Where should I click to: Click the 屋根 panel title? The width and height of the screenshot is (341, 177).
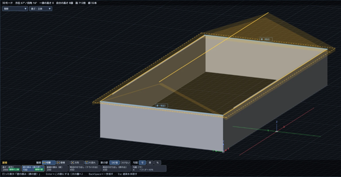click(x=5, y=163)
